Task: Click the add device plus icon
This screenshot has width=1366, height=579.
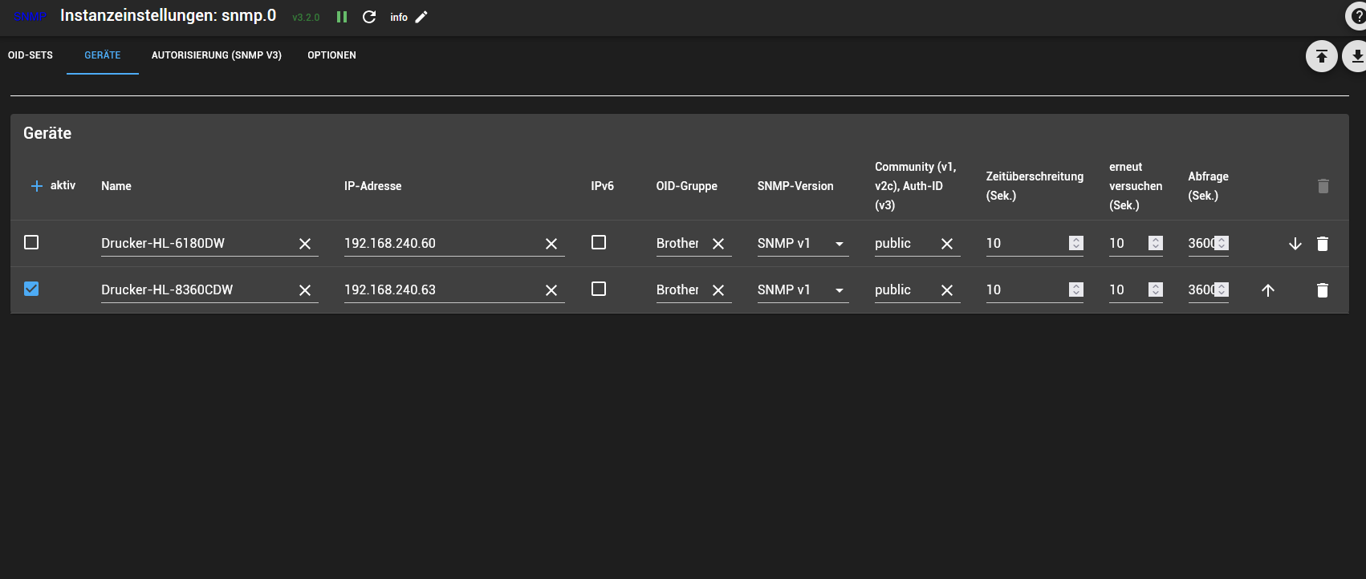Action: 36,186
